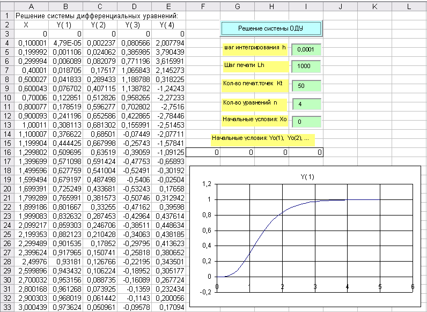427x312 pixels.
Task: Select row 8 header
Action: 7,79
